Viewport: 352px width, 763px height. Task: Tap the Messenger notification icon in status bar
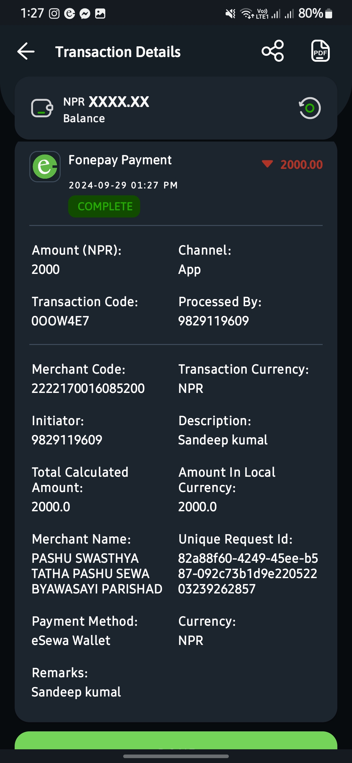[85, 13]
